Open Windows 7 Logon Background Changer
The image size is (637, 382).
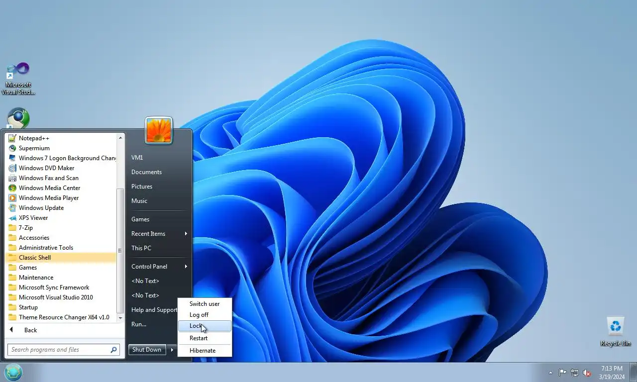pyautogui.click(x=61, y=158)
